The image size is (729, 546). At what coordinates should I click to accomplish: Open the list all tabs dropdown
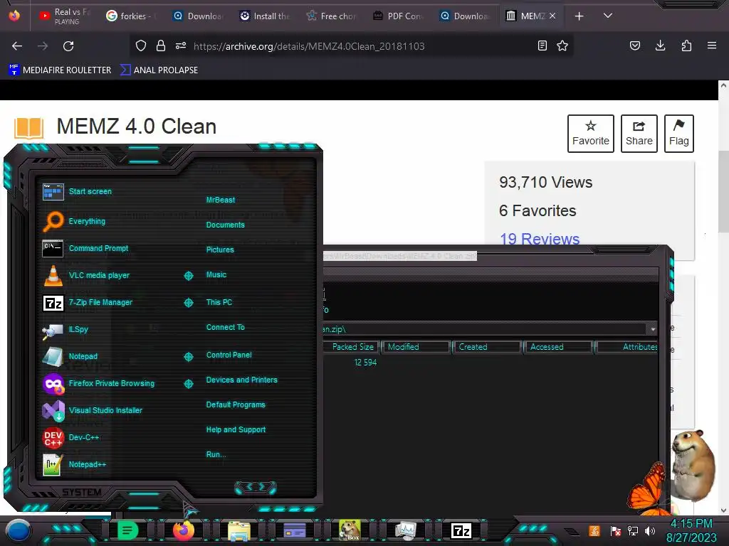pos(608,16)
